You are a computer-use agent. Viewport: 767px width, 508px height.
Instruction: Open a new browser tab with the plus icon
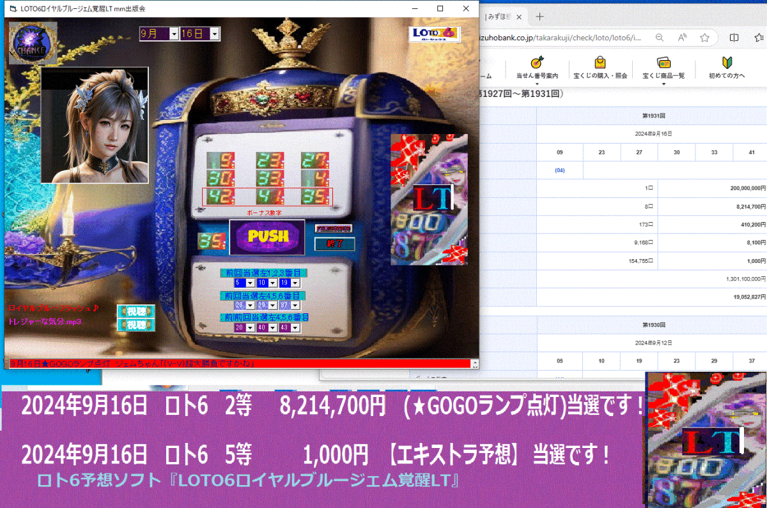click(x=540, y=17)
